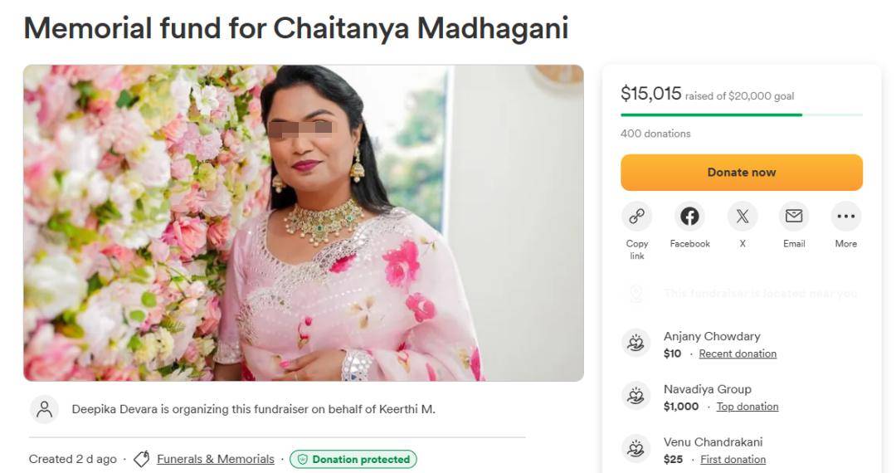Share by Email icon
The image size is (896, 473).
pyautogui.click(x=794, y=217)
